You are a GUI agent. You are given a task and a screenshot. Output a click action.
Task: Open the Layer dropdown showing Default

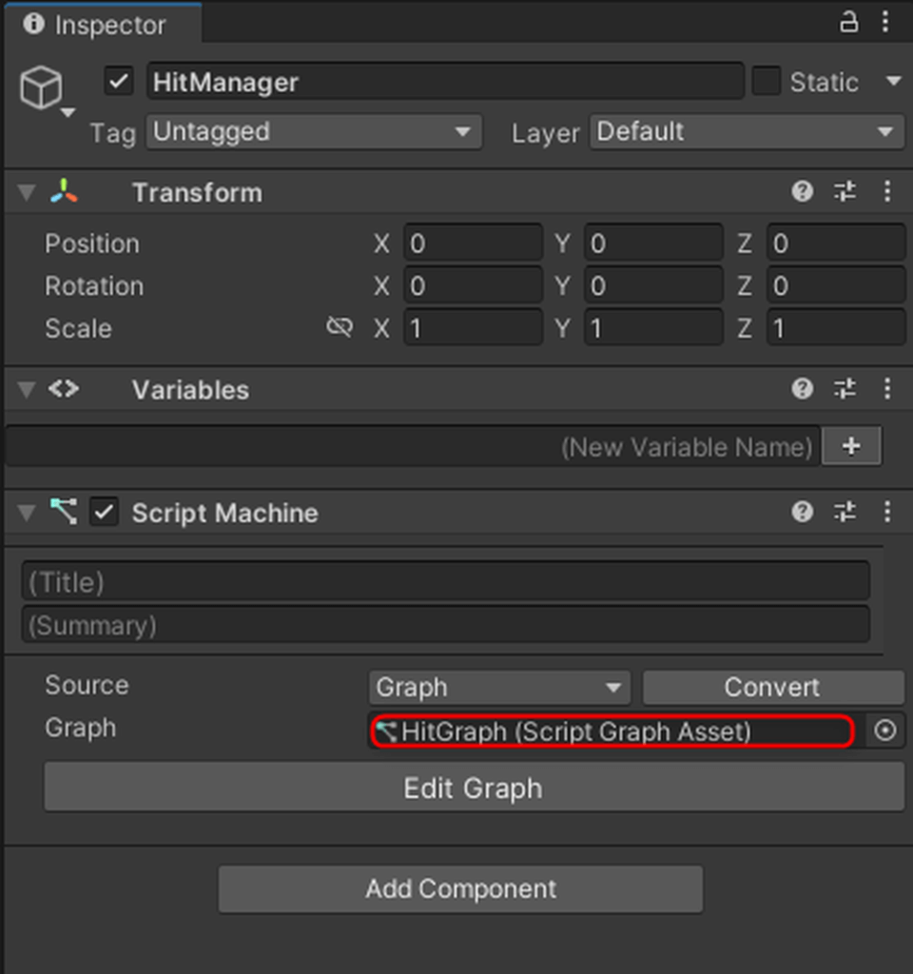click(x=747, y=132)
